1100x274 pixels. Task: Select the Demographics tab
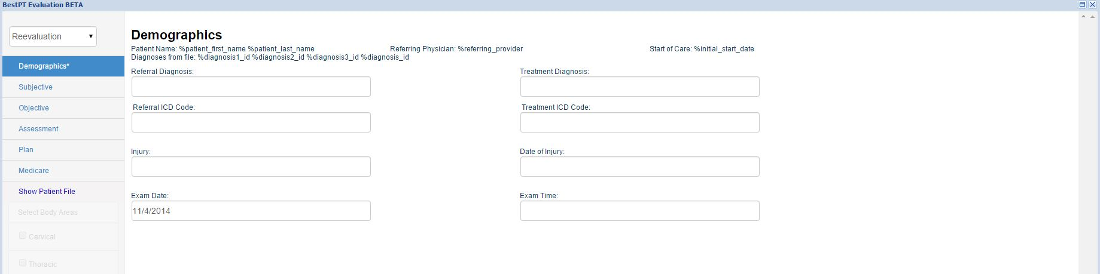click(44, 66)
